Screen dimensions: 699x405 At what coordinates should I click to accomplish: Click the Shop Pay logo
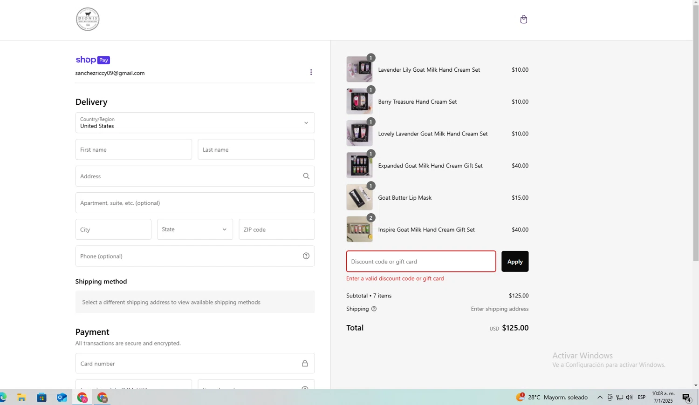(93, 60)
